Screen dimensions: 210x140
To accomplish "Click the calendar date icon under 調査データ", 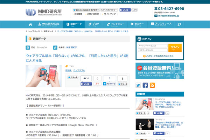I will coord(28,47).
